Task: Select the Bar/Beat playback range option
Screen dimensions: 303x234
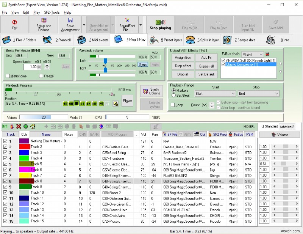Action: tap(174, 96)
